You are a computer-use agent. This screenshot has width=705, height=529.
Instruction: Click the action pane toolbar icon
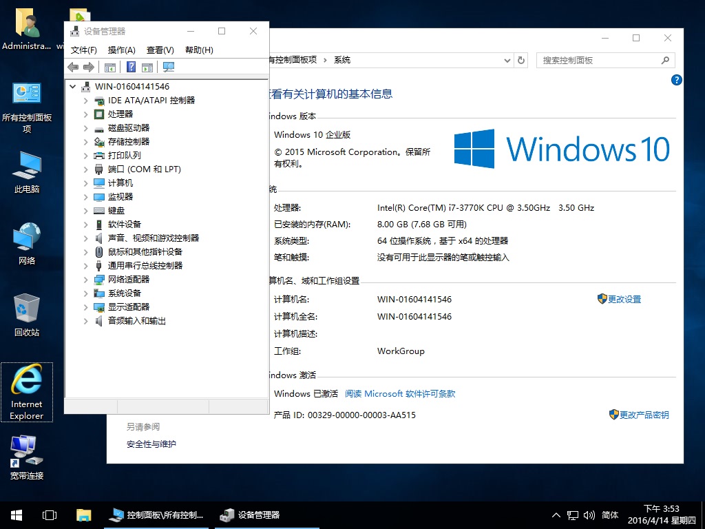coord(147,67)
